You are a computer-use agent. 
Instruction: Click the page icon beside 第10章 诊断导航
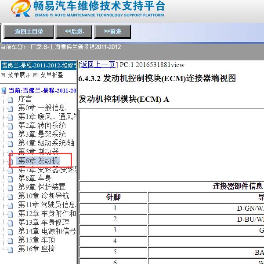[11, 197]
